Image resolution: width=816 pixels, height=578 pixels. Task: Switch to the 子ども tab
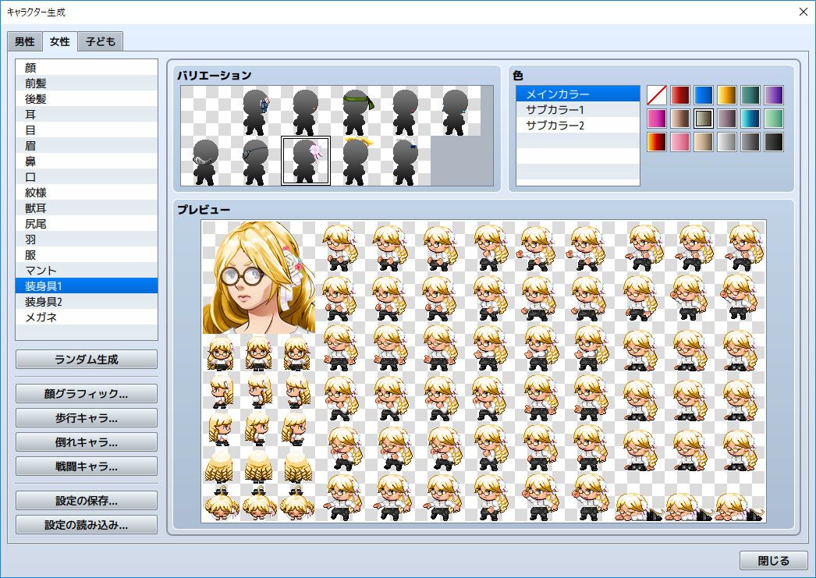pyautogui.click(x=100, y=41)
